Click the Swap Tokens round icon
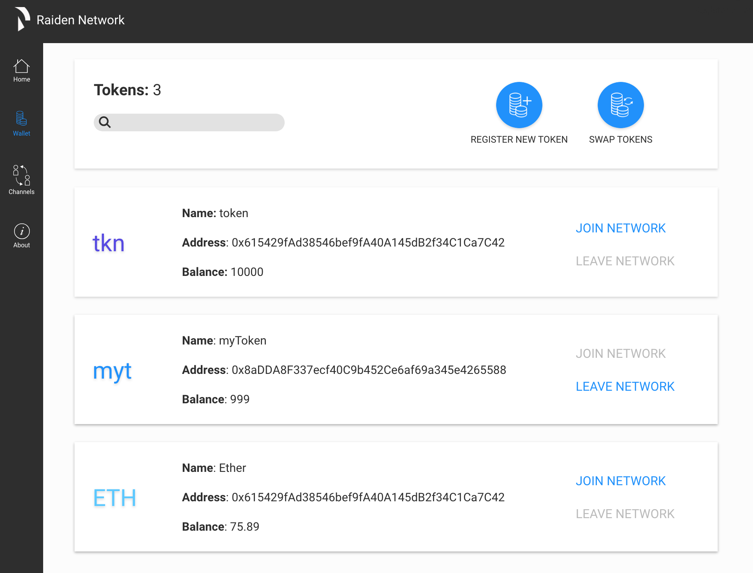Screen dimensions: 753x573 (x=620, y=105)
